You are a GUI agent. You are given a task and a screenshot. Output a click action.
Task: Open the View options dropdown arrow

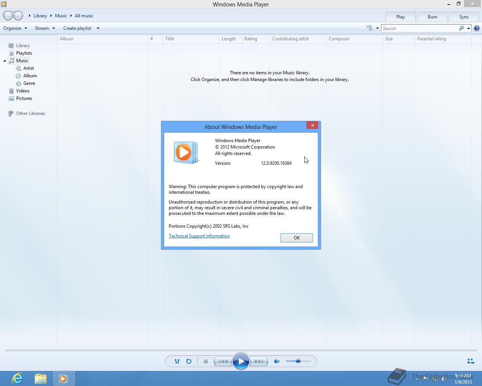pos(377,28)
